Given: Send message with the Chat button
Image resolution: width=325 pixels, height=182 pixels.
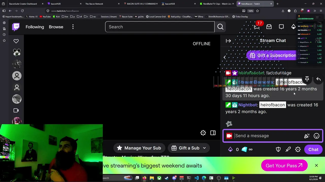Looking at the screenshot, I should click(x=313, y=149).
